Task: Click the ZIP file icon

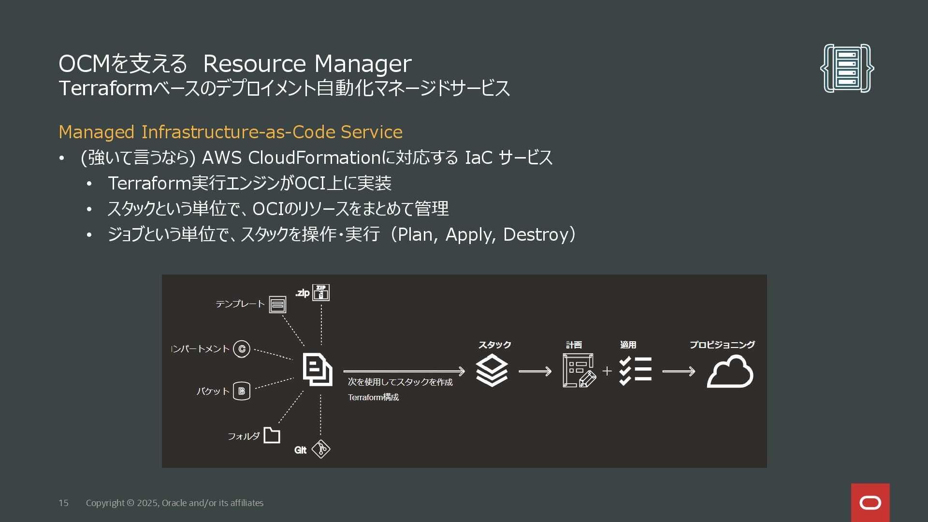Action: (x=321, y=292)
